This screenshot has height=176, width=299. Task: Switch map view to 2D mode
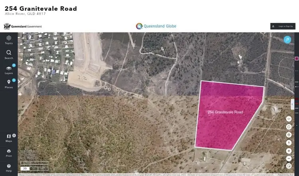click(x=25, y=168)
